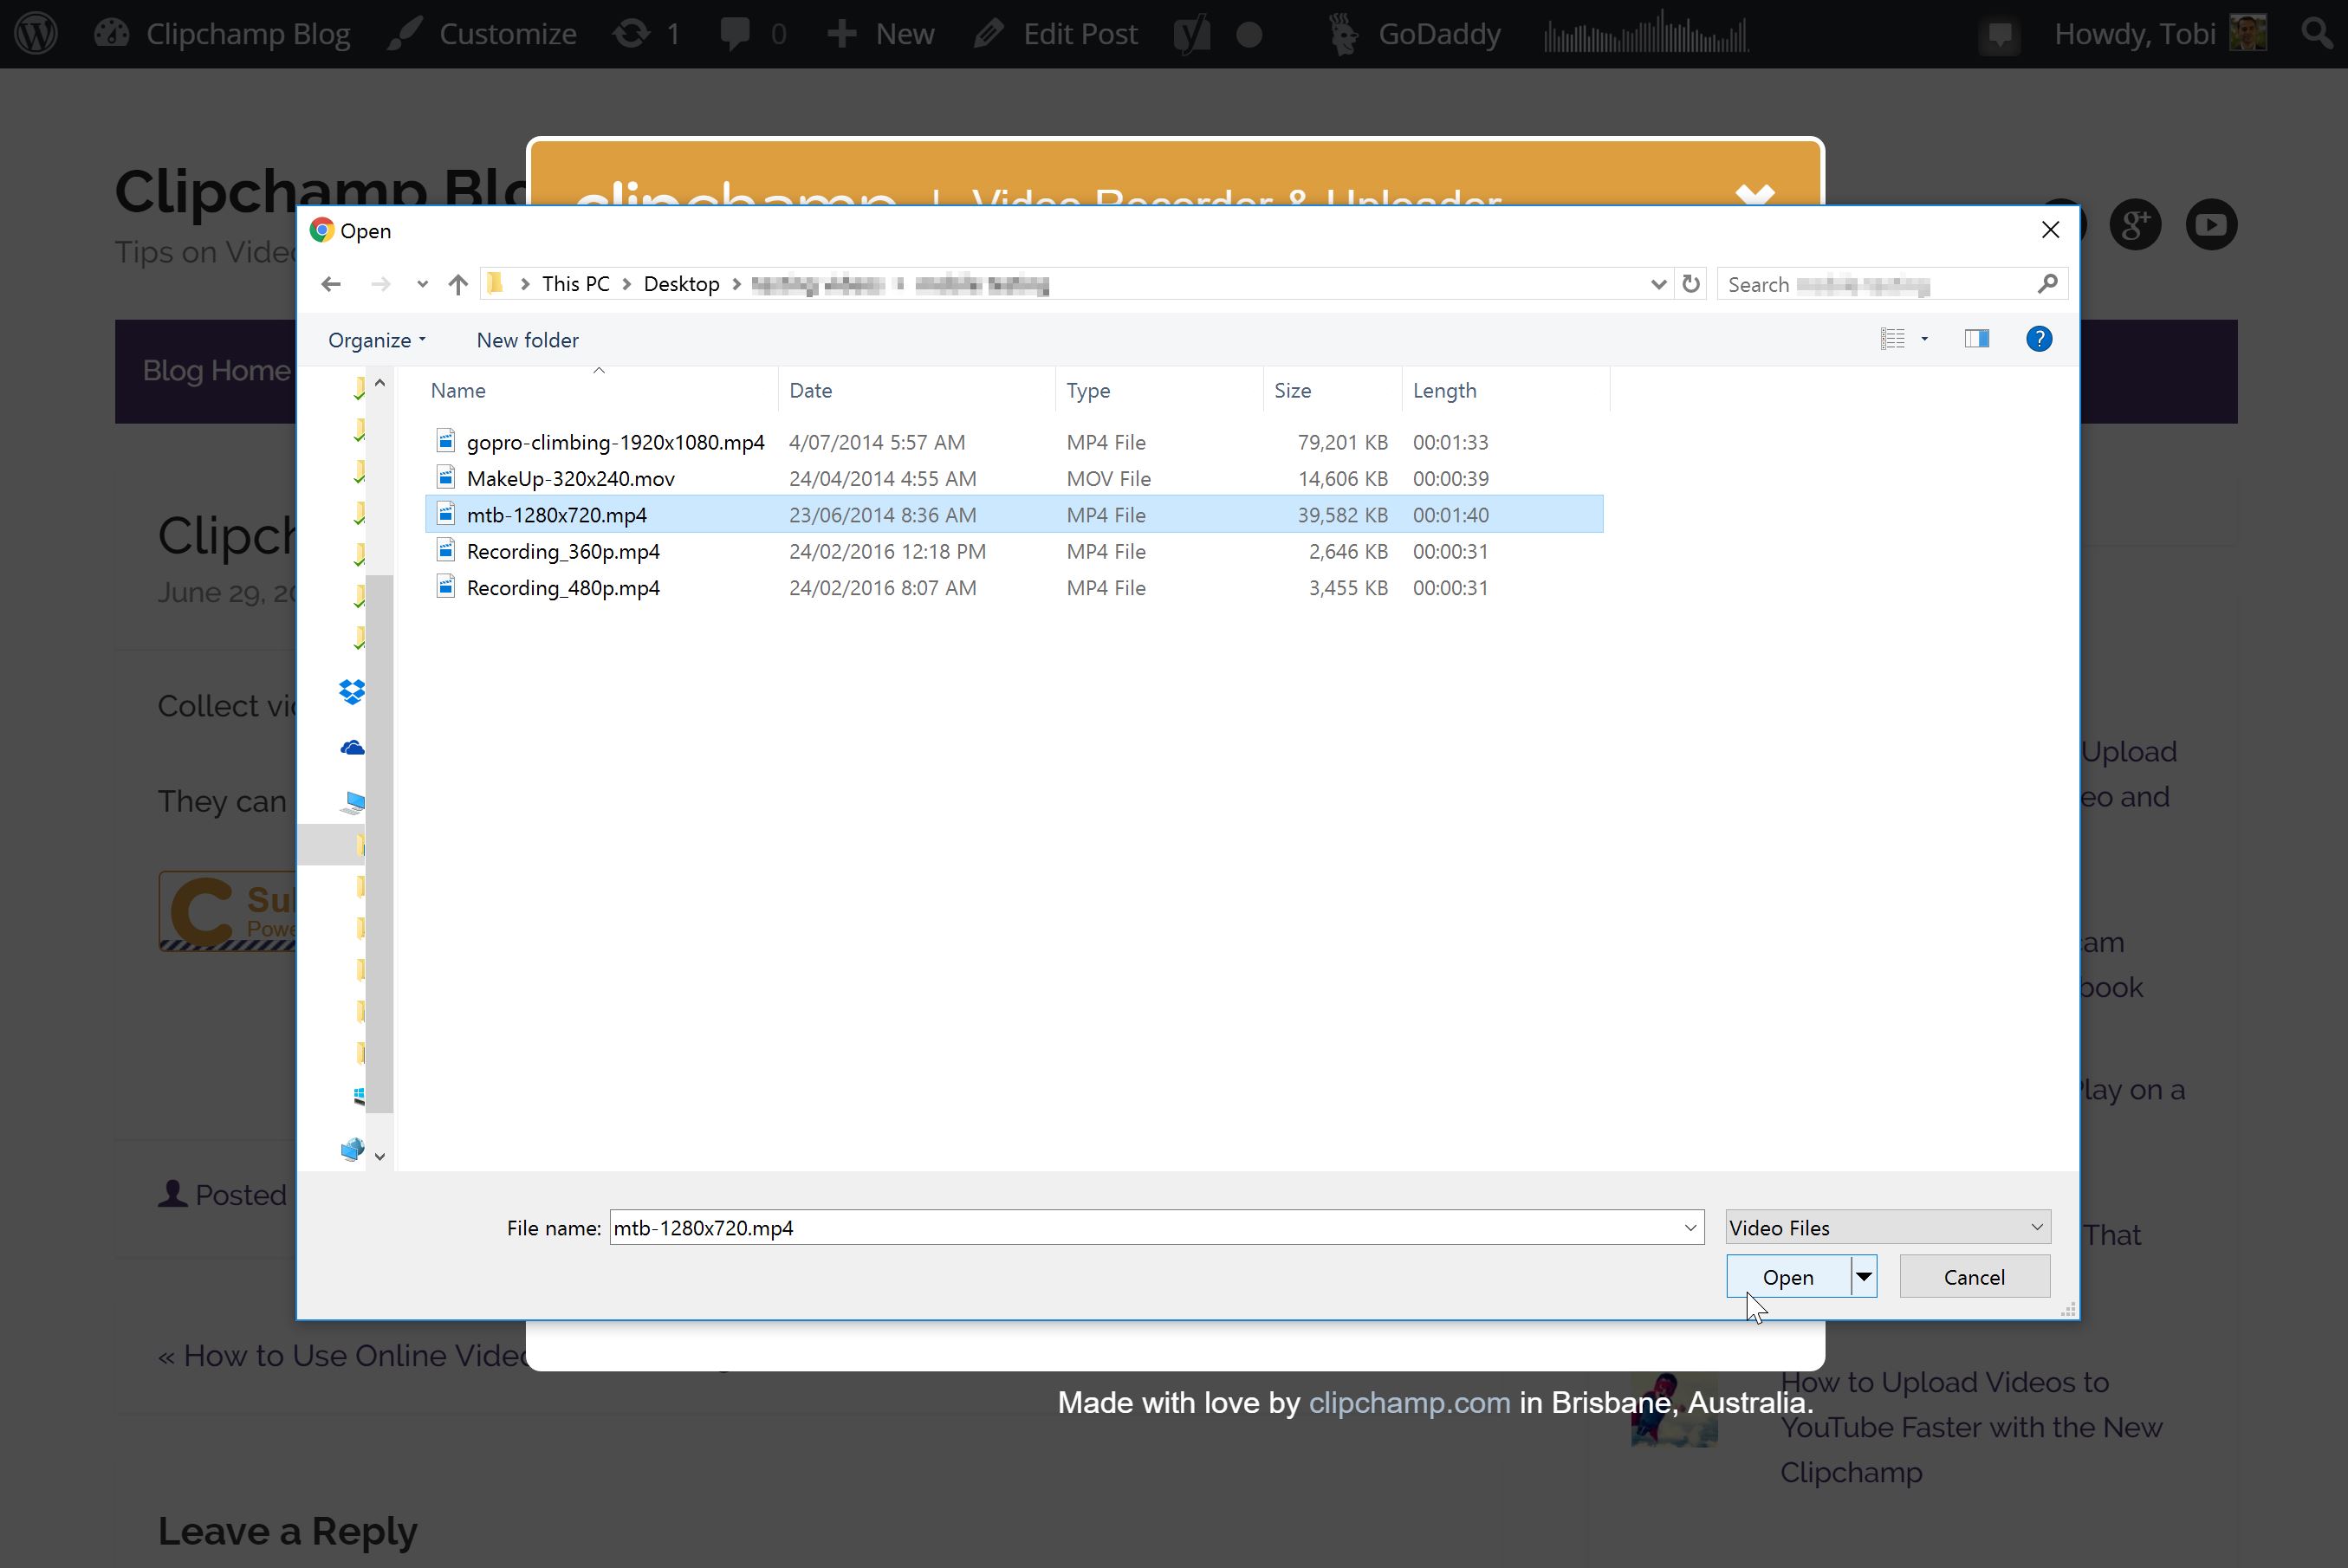Go up one folder level arrow
2348x1568 pixels.
458,284
